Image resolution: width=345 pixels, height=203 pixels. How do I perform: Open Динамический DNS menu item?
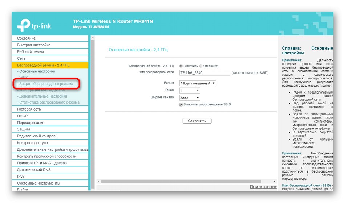point(50,170)
